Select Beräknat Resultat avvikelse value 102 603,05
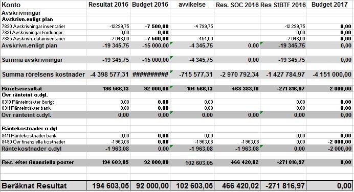354x192 pixels. (x=194, y=186)
